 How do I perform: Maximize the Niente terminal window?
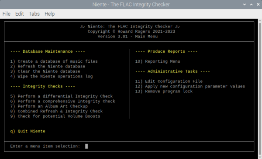pos(252,4)
